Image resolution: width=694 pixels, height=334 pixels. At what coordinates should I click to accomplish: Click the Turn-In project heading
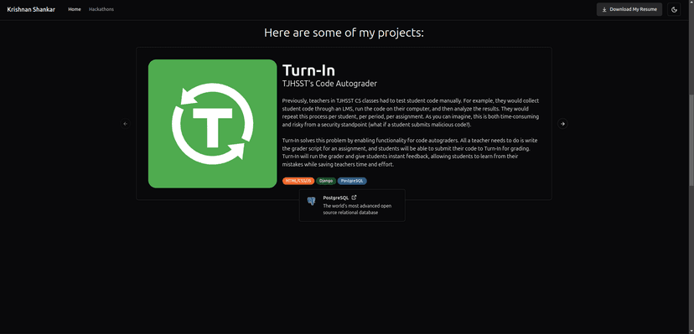click(x=308, y=70)
